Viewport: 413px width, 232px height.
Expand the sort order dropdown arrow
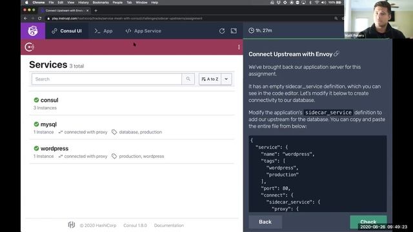coord(227,79)
